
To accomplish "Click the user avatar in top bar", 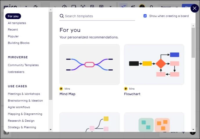I will click(x=142, y=6).
